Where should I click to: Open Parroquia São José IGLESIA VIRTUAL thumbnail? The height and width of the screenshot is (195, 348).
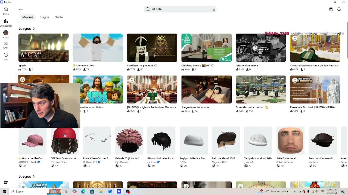[x=315, y=89]
